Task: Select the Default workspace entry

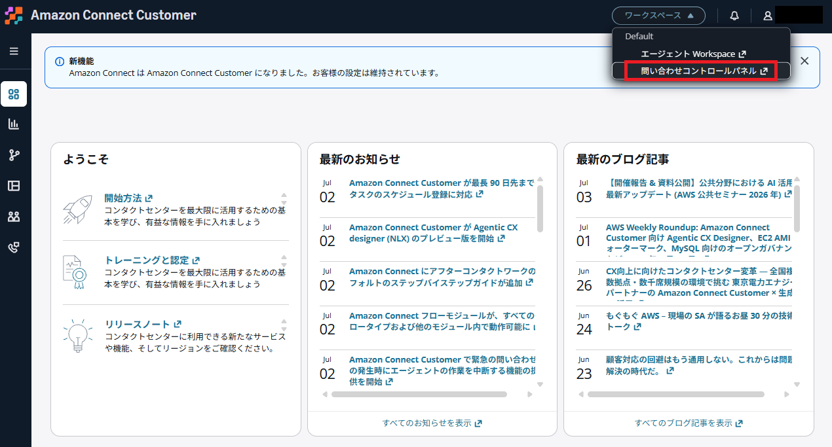Action: pos(639,37)
